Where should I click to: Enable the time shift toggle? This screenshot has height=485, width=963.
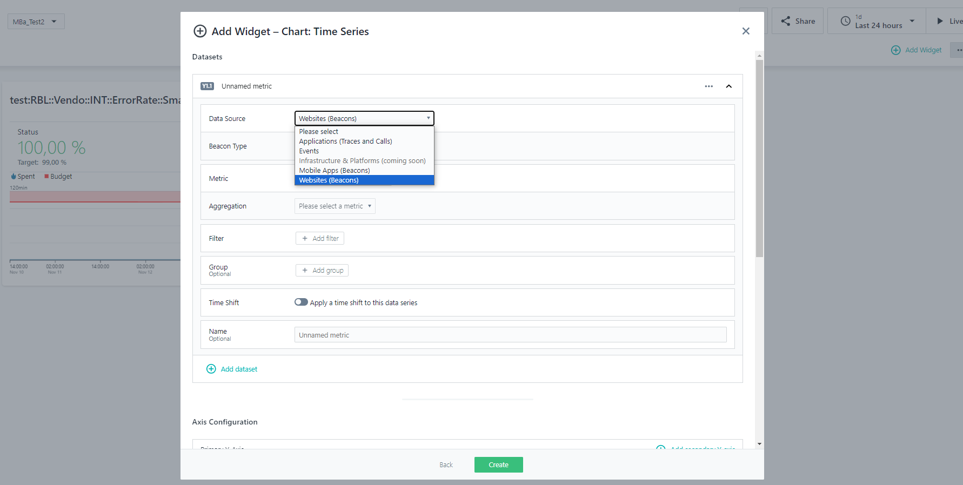pos(301,302)
